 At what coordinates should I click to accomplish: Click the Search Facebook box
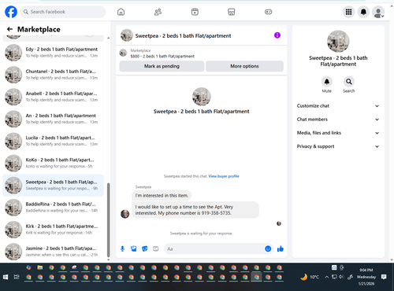click(63, 12)
